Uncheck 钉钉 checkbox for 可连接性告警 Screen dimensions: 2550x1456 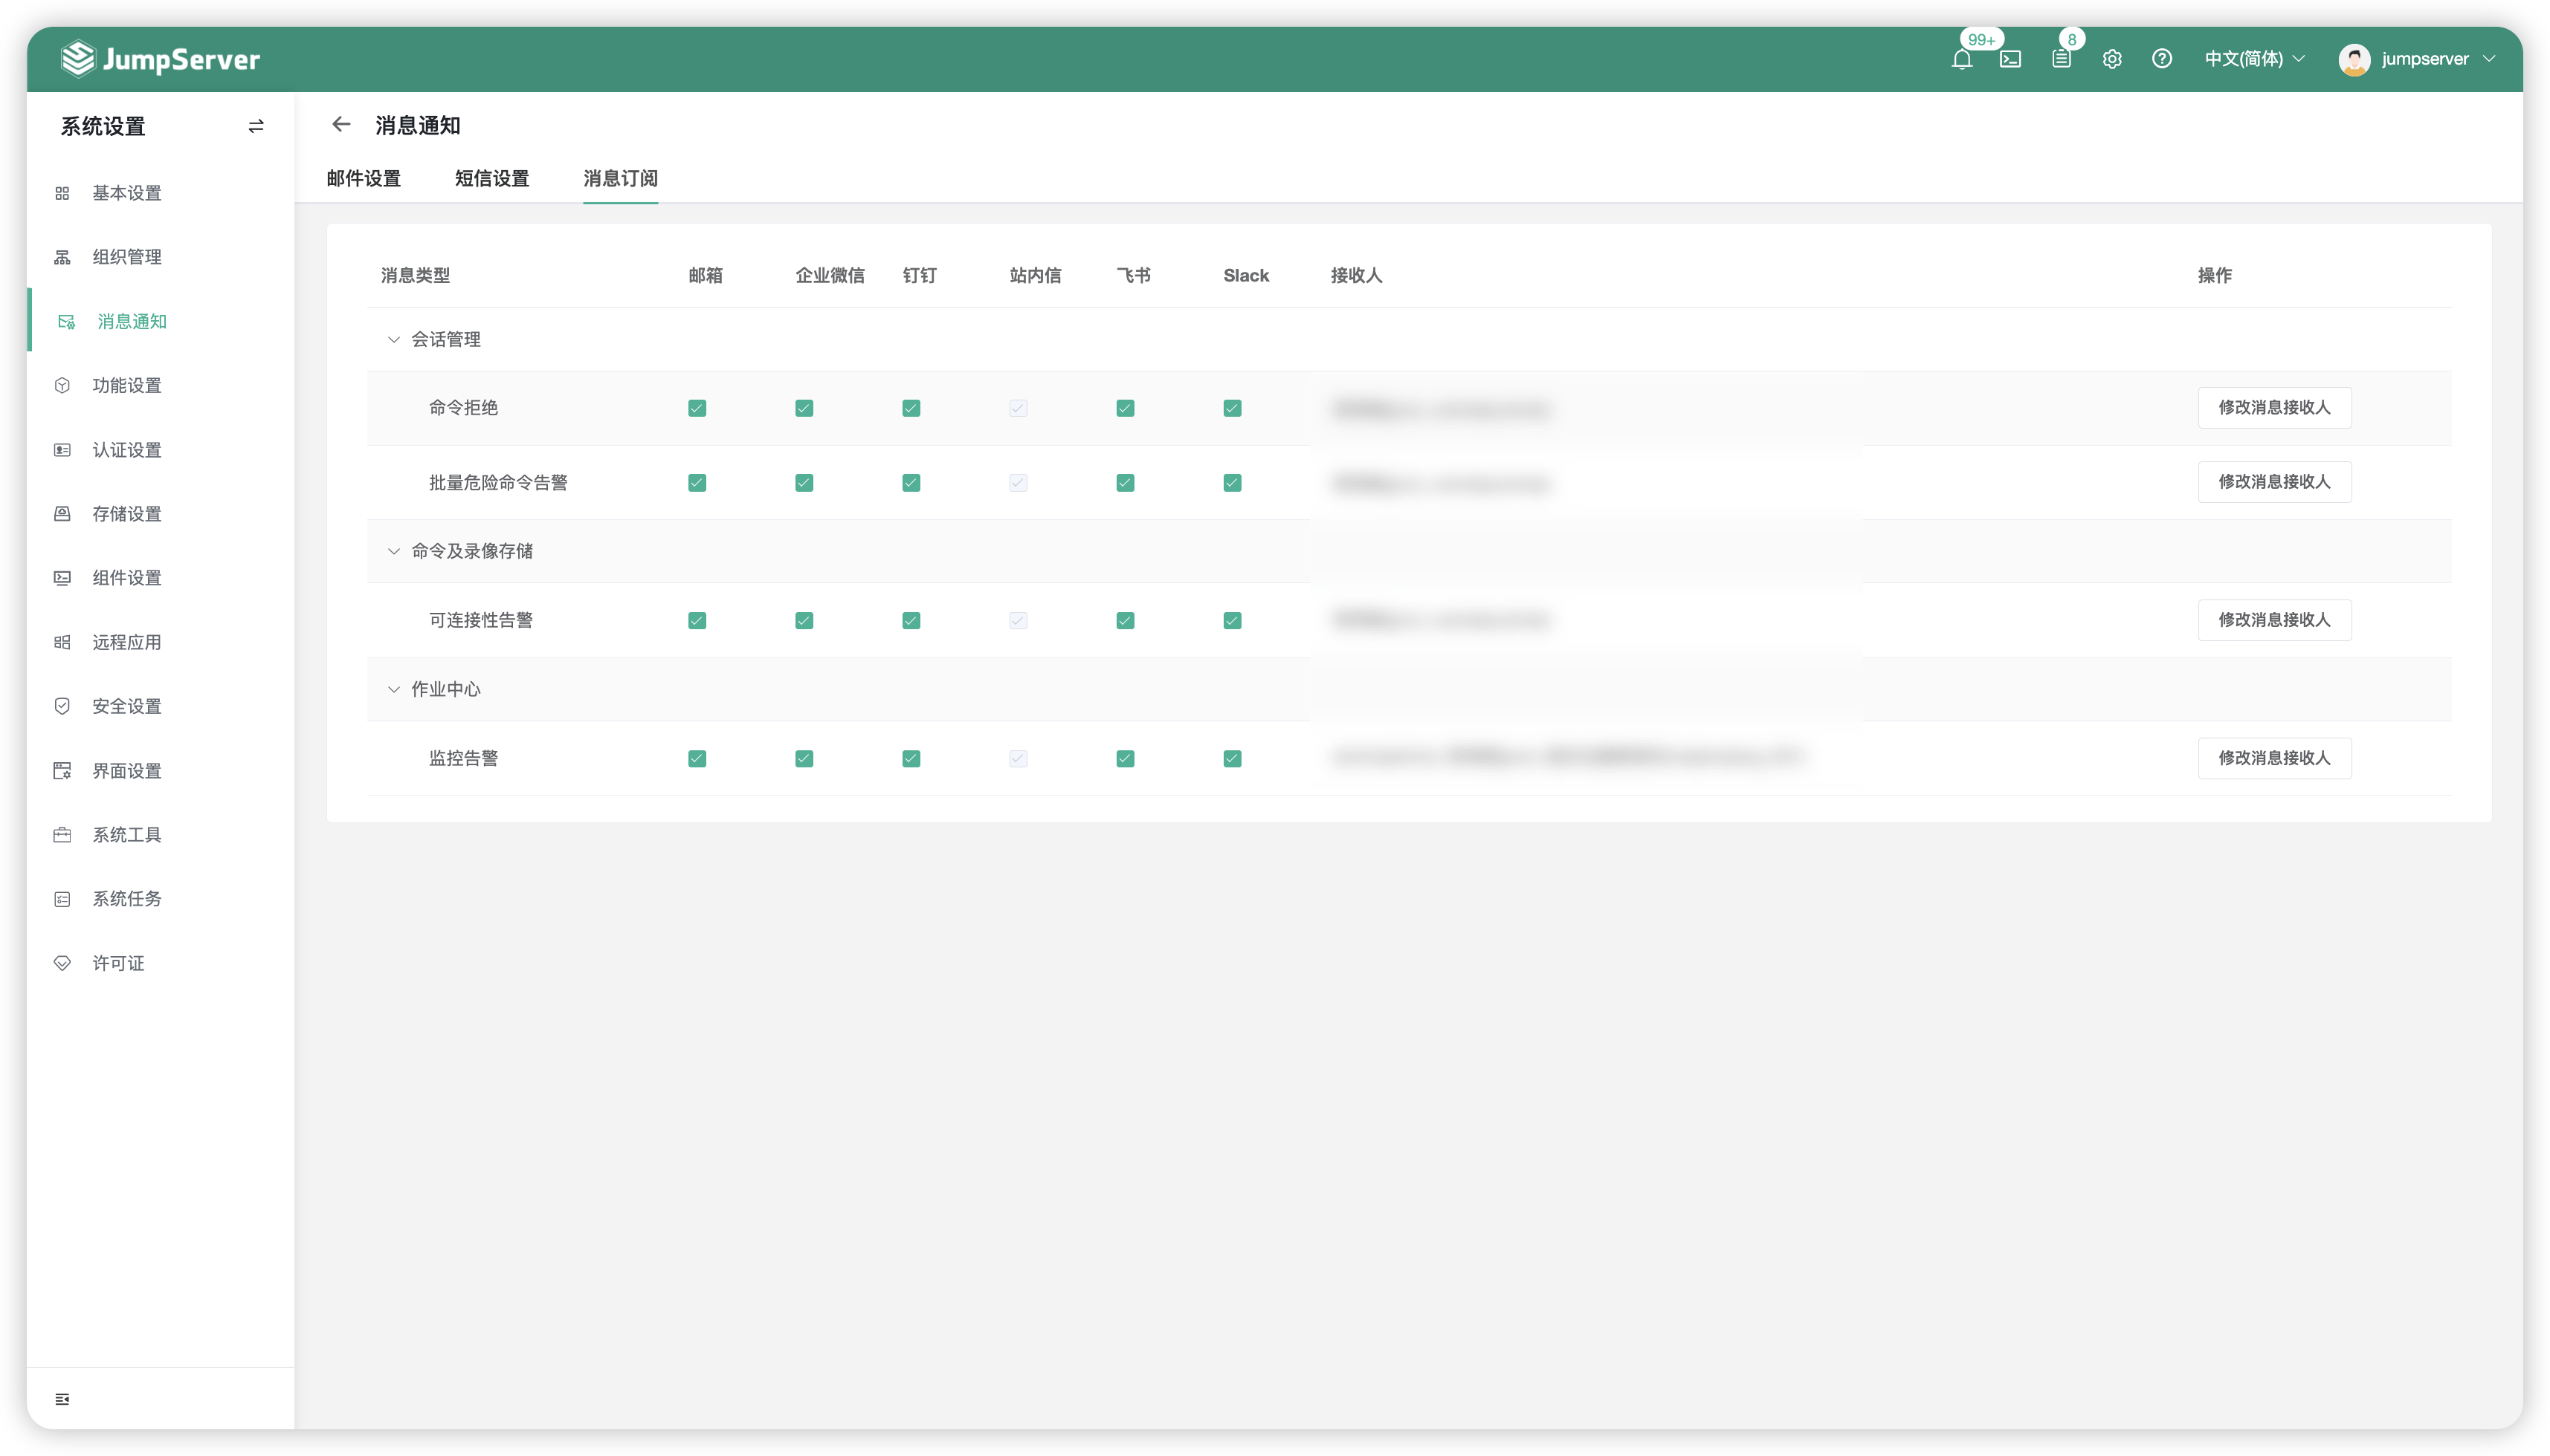911,621
